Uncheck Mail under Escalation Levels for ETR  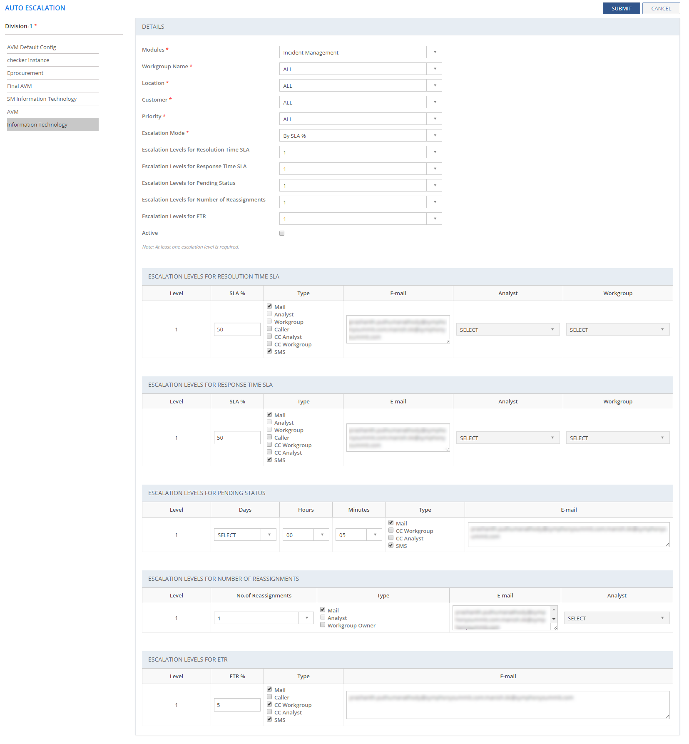[x=269, y=689]
